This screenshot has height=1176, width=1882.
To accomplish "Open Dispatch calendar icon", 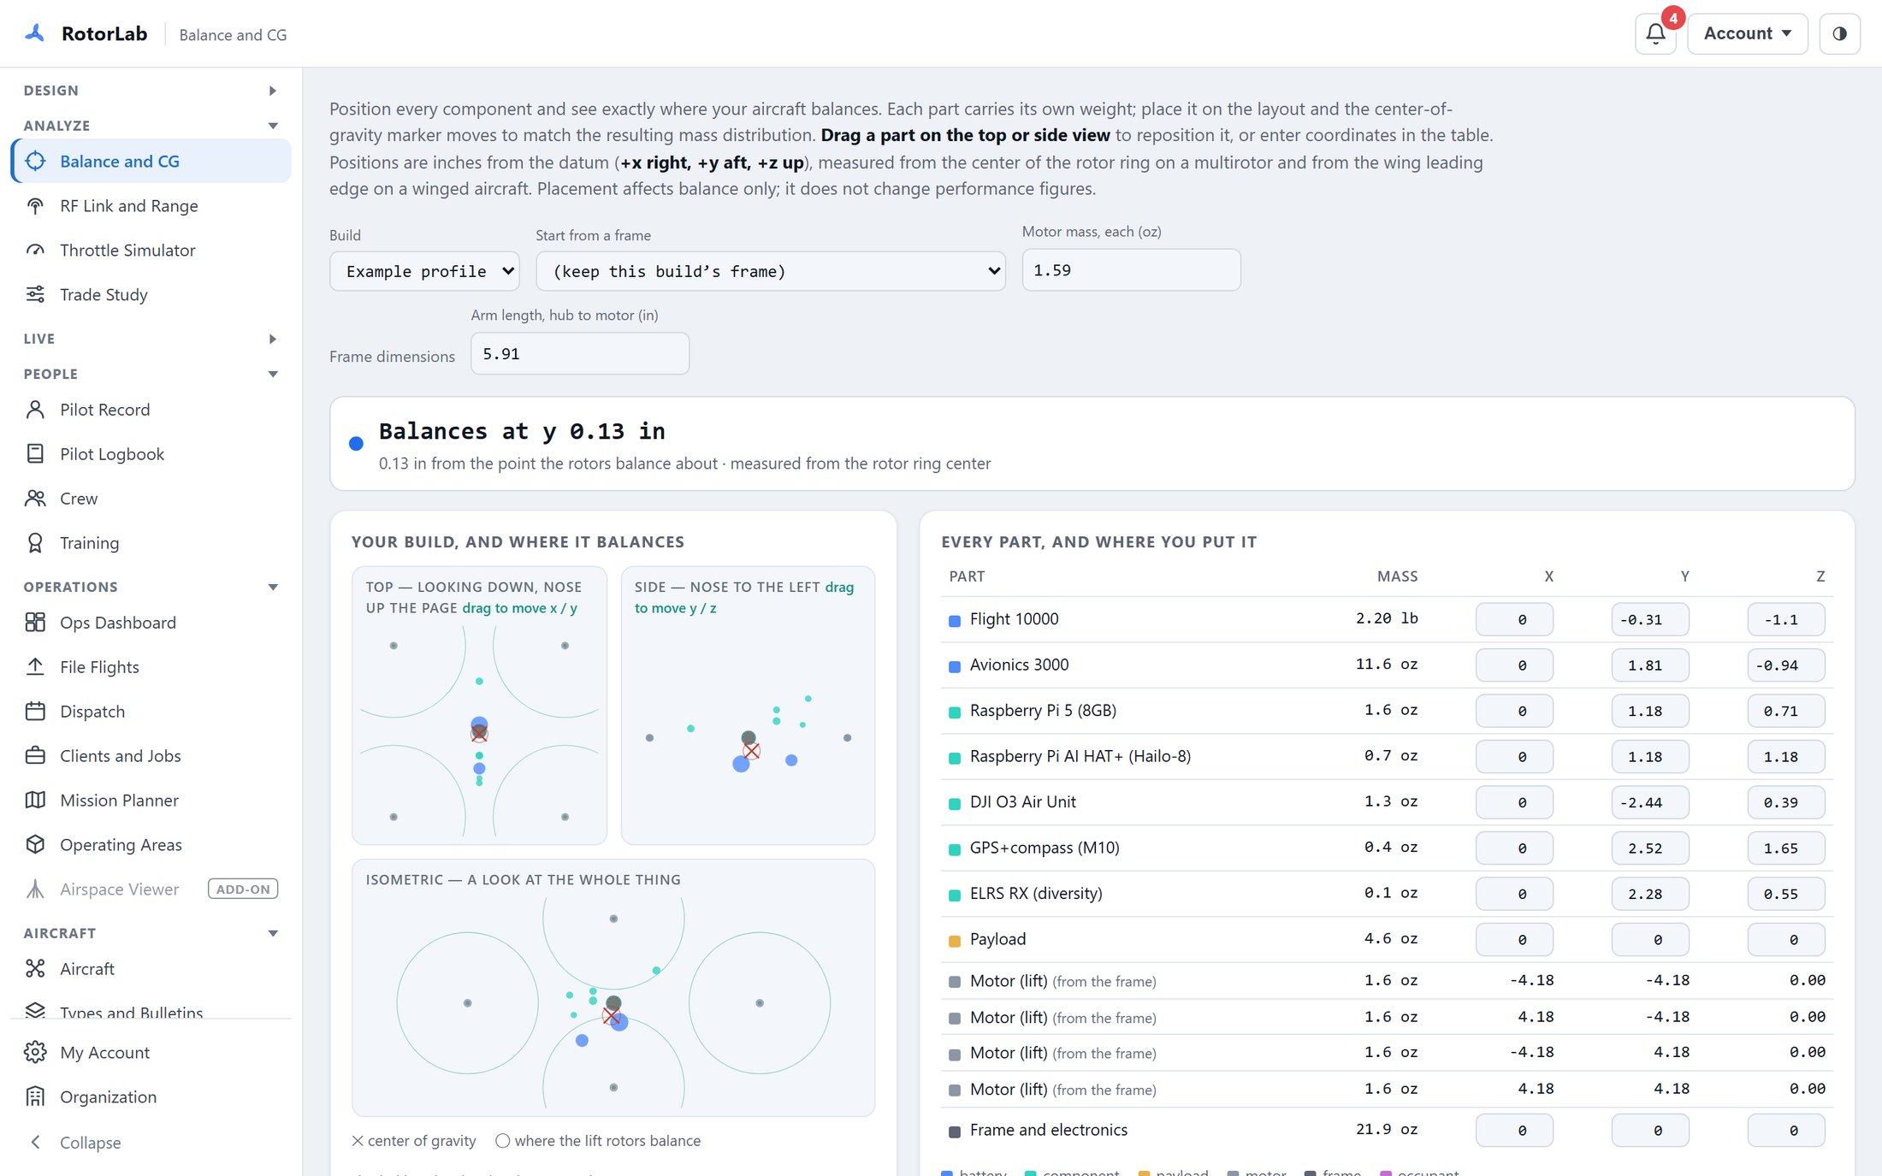I will click(x=35, y=712).
